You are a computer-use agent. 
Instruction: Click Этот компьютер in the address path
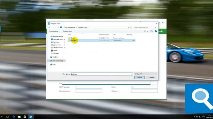coord(70,27)
